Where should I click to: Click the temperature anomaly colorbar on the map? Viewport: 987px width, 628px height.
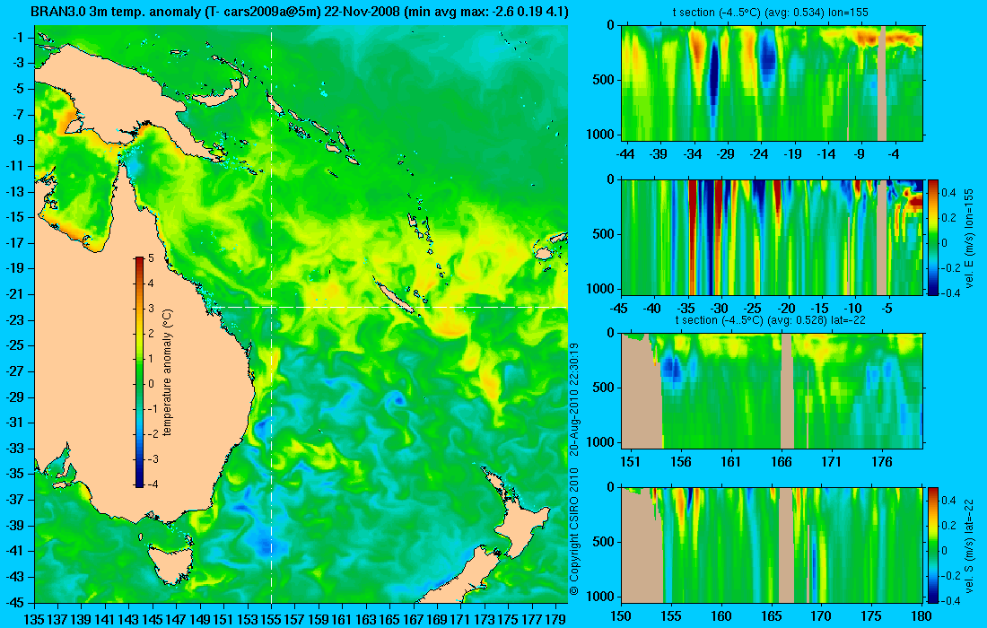139,372
